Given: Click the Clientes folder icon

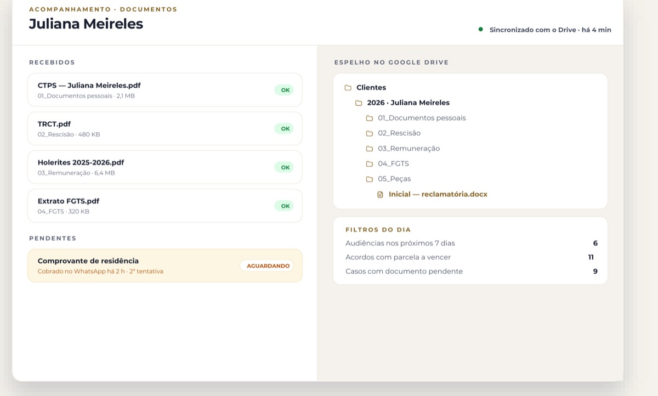Looking at the screenshot, I should (x=348, y=88).
